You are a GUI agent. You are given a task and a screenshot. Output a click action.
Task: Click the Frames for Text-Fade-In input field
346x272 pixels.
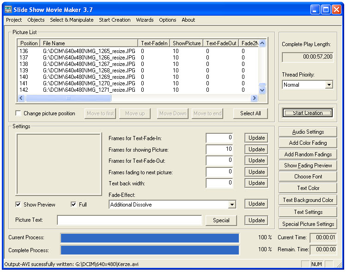219,138
